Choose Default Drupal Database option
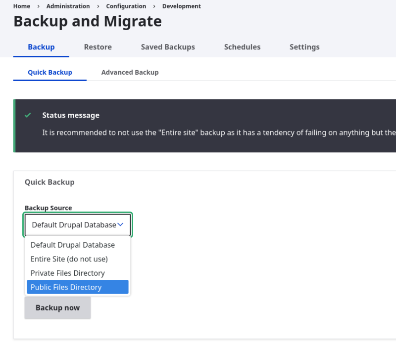396x349 pixels. [78, 245]
